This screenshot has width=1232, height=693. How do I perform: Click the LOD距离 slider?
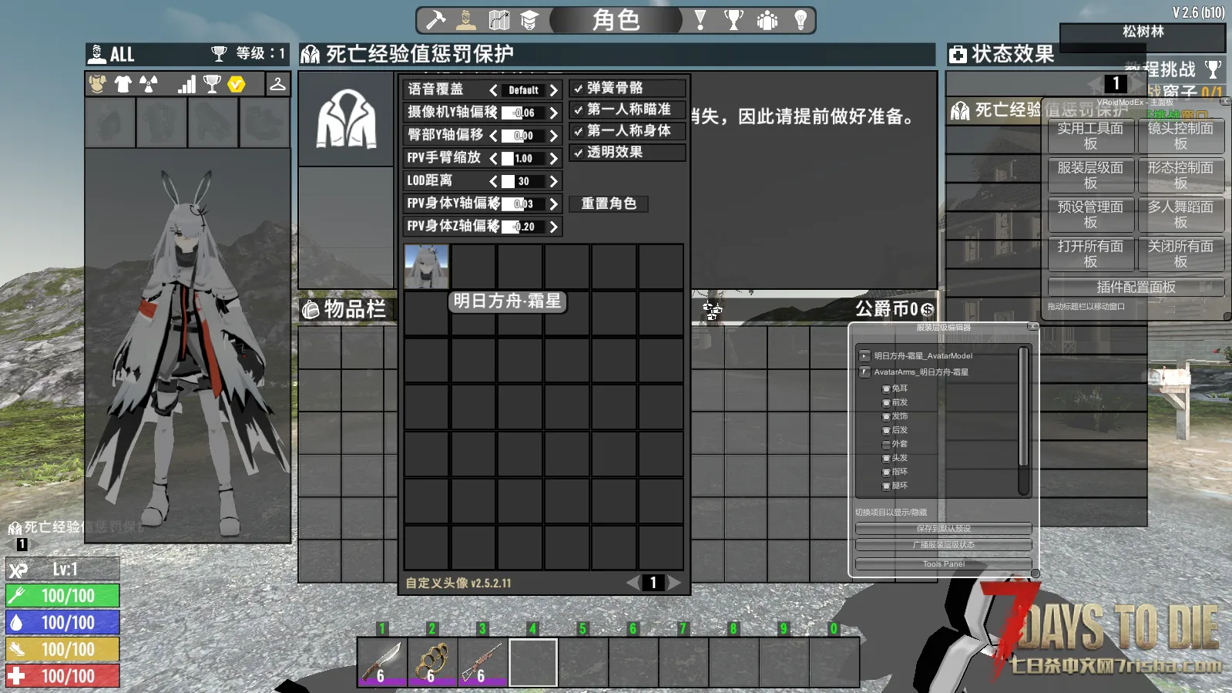[523, 181]
